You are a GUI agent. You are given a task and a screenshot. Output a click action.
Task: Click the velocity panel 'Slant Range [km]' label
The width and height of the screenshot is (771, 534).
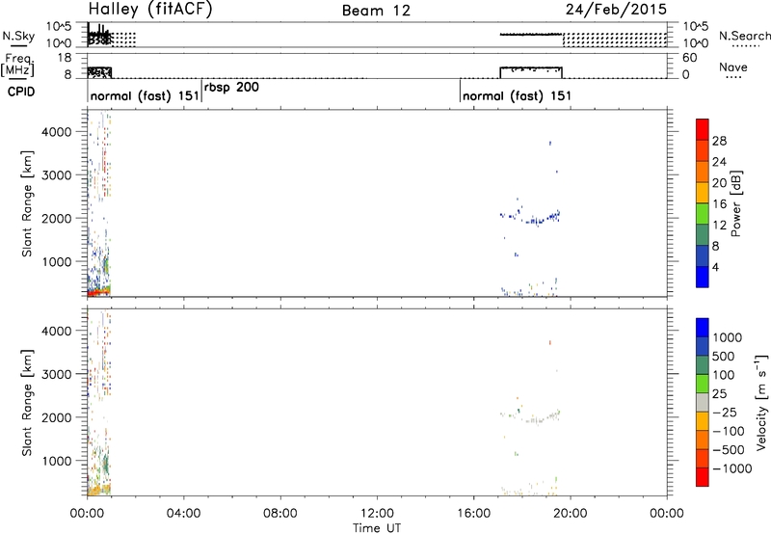tap(27, 403)
